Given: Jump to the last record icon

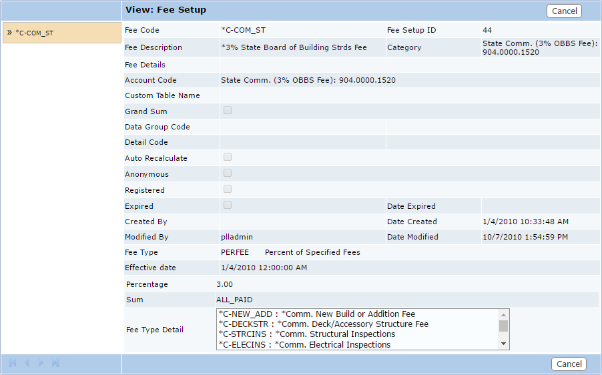Looking at the screenshot, I should [55, 363].
